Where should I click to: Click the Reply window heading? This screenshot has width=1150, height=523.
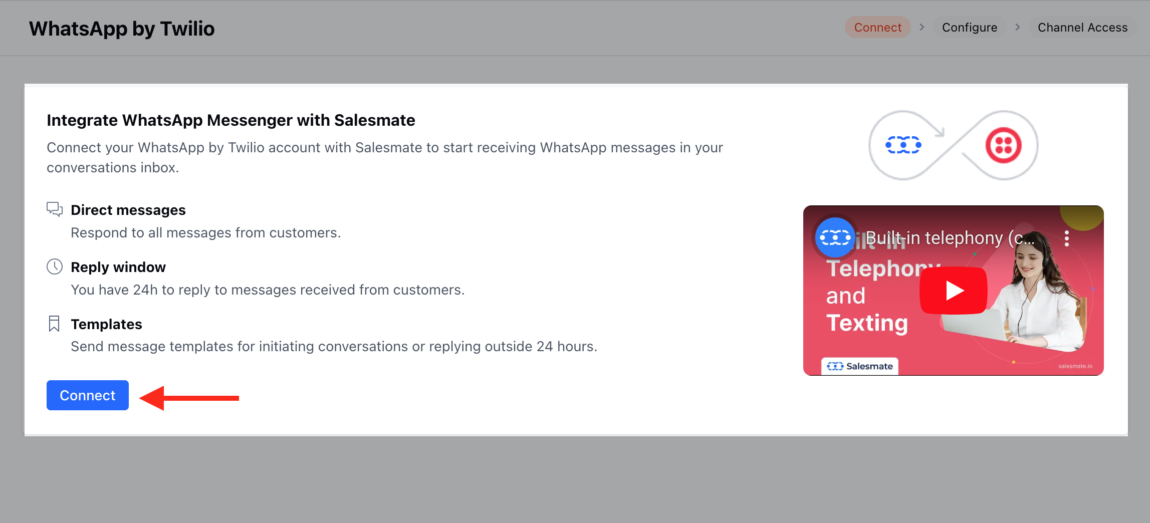pos(118,267)
